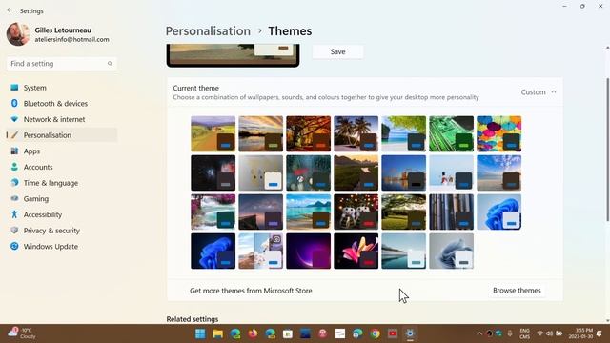Apply the snowman winter theme
The height and width of the screenshot is (343, 610).
coord(451,173)
